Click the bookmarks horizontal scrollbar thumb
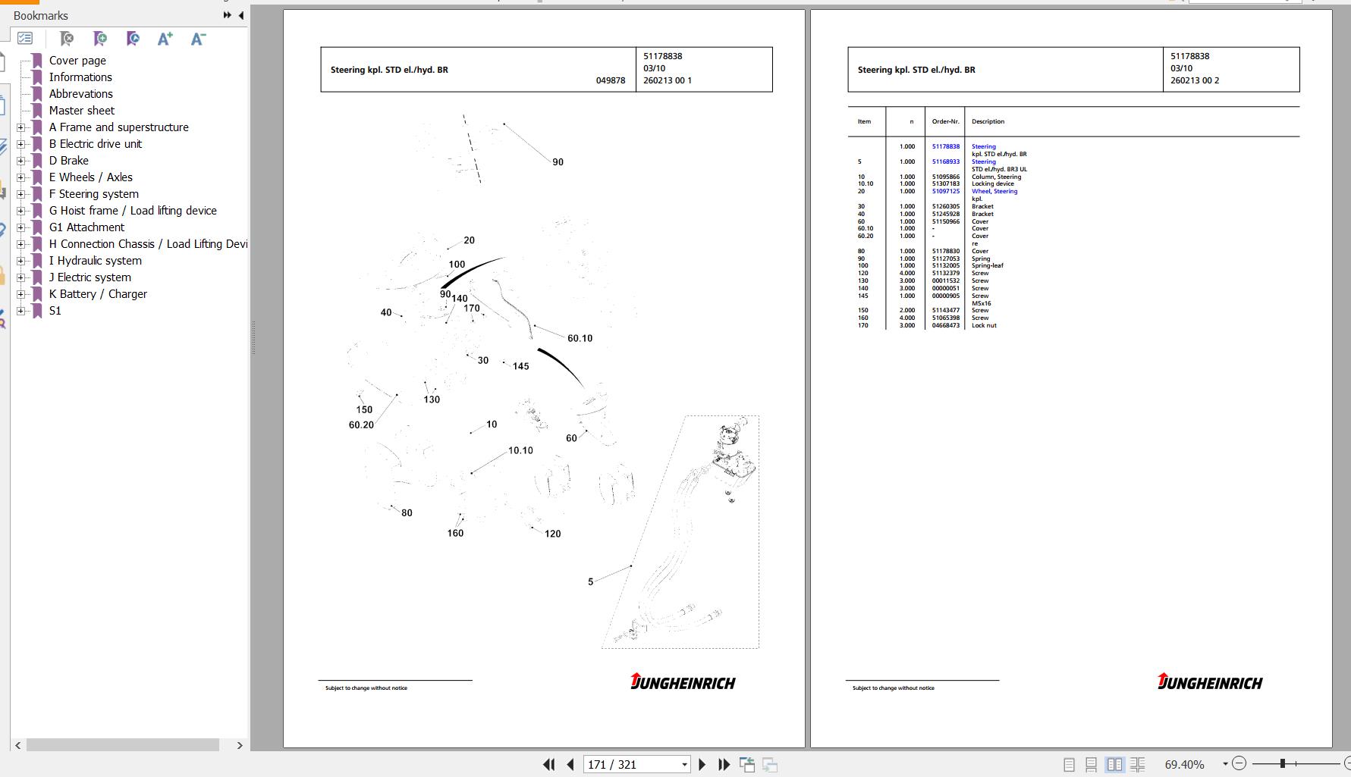Image resolution: width=1351 pixels, height=777 pixels. (123, 745)
